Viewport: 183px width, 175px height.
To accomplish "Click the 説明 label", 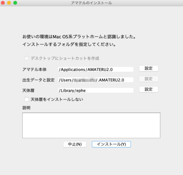I will (26, 108).
